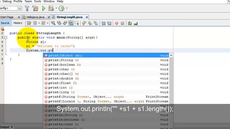The width and height of the screenshot is (230, 129).
Task: Collapse the main method code fold
Action: point(6,38)
